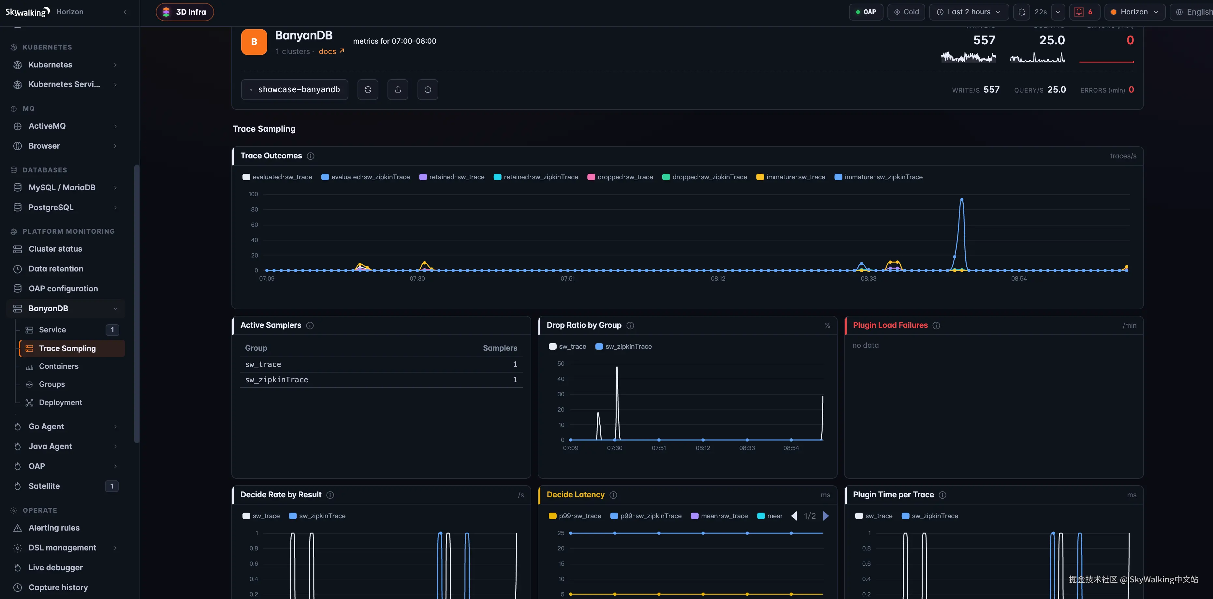The image size is (1213, 599).
Task: Select the Trace Sampling sub-item
Action: (72, 348)
